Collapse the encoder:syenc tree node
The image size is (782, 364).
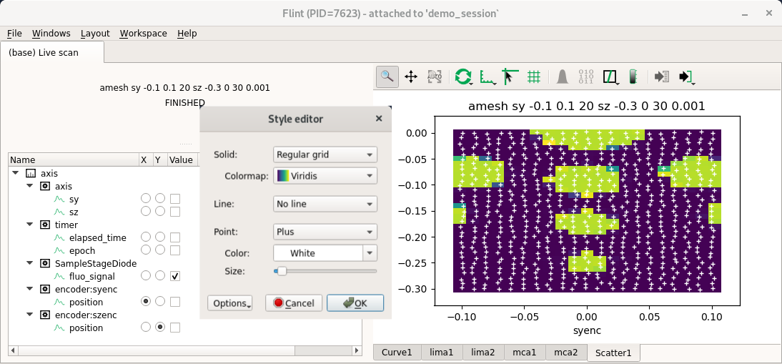pyautogui.click(x=29, y=289)
